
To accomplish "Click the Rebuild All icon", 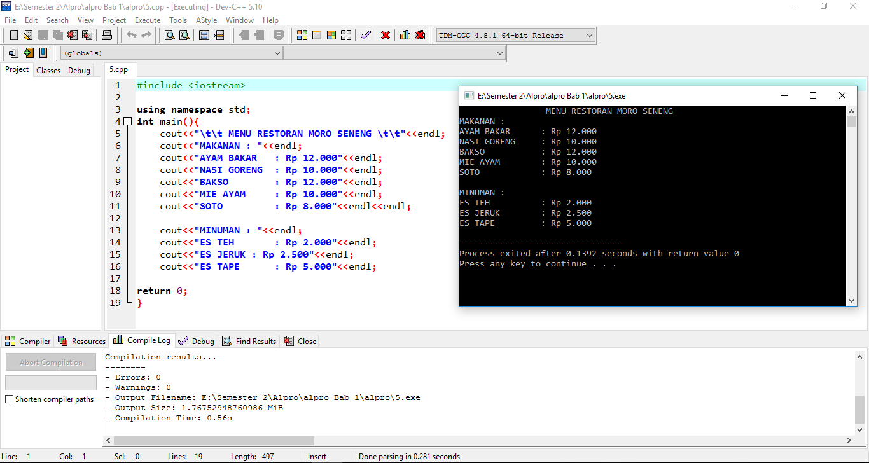I will click(x=345, y=35).
